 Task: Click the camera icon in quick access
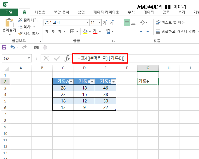(36, 47)
